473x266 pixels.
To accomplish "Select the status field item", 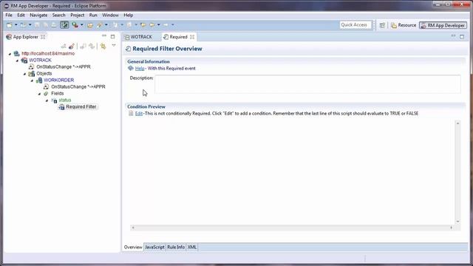I will pos(65,100).
